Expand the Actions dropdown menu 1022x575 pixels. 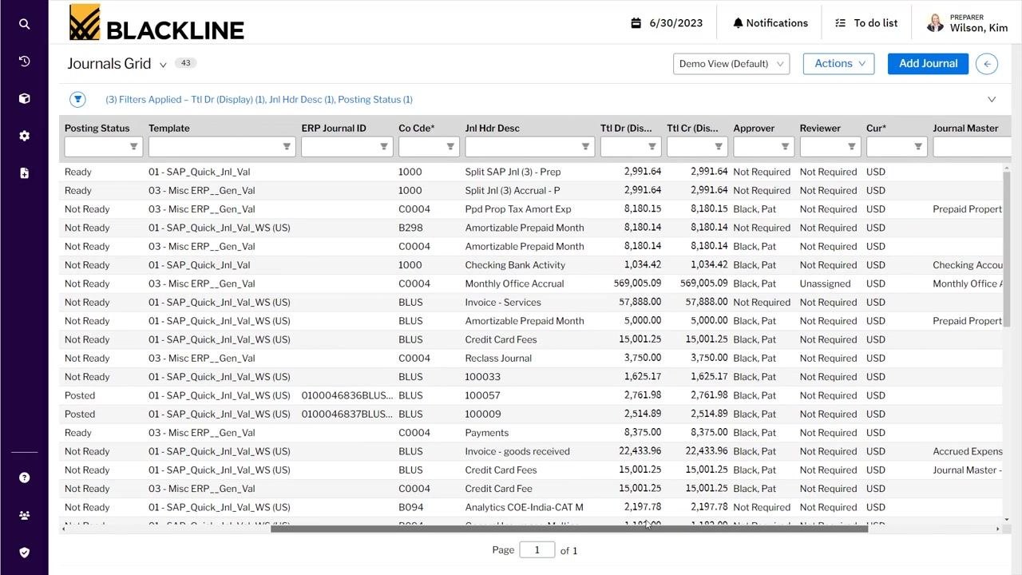(838, 64)
